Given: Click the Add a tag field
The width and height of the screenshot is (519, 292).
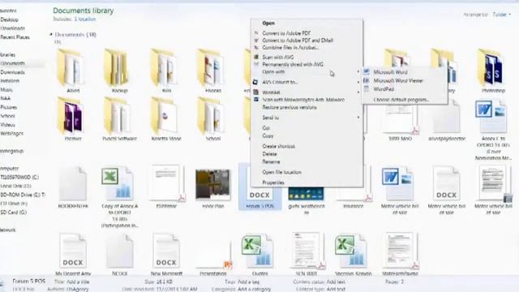Looking at the screenshot, I should pos(248,282).
